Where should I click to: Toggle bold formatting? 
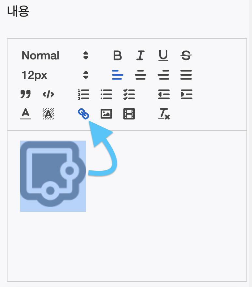pos(118,56)
